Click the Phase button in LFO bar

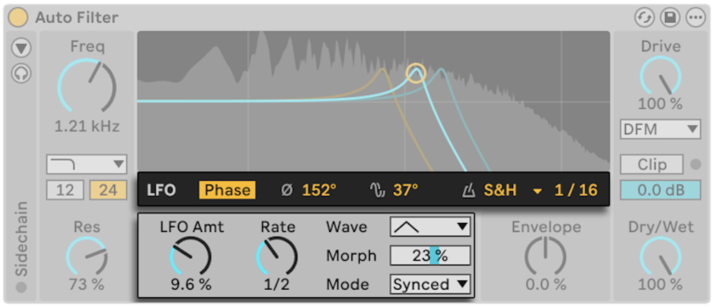tap(227, 190)
